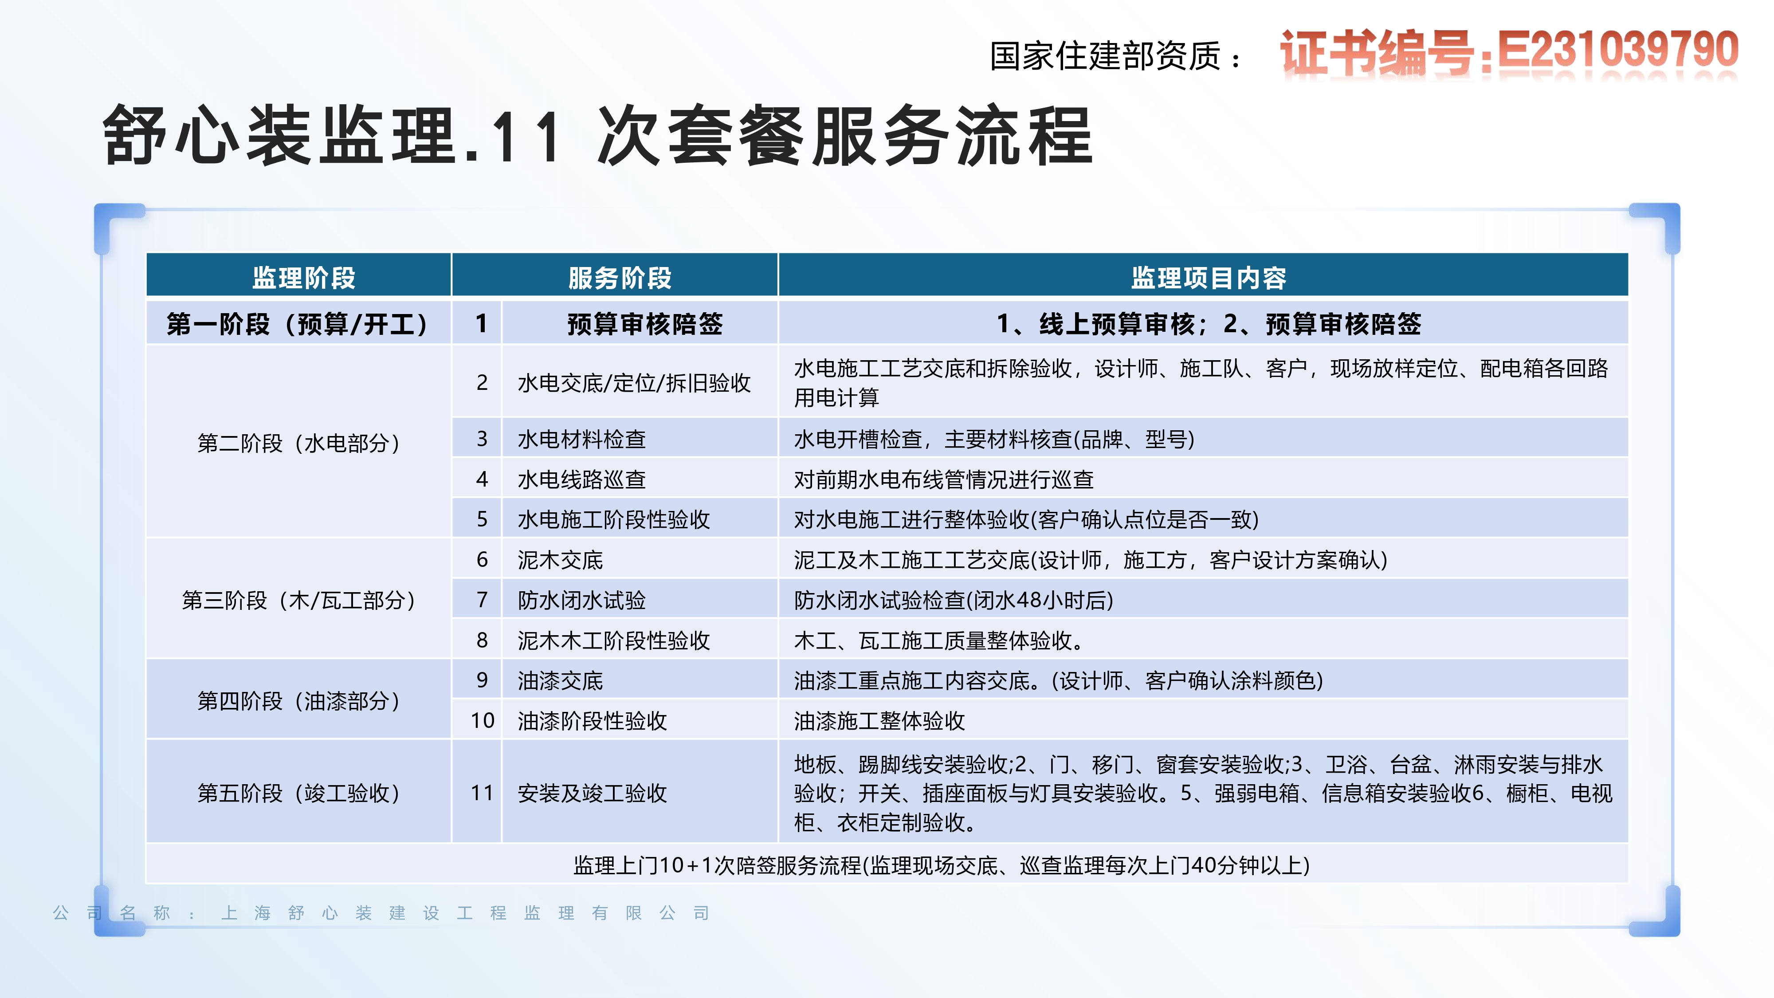Click the 预算审核陪签 service item
Viewport: 1774px width, 998px height.
pos(644,324)
